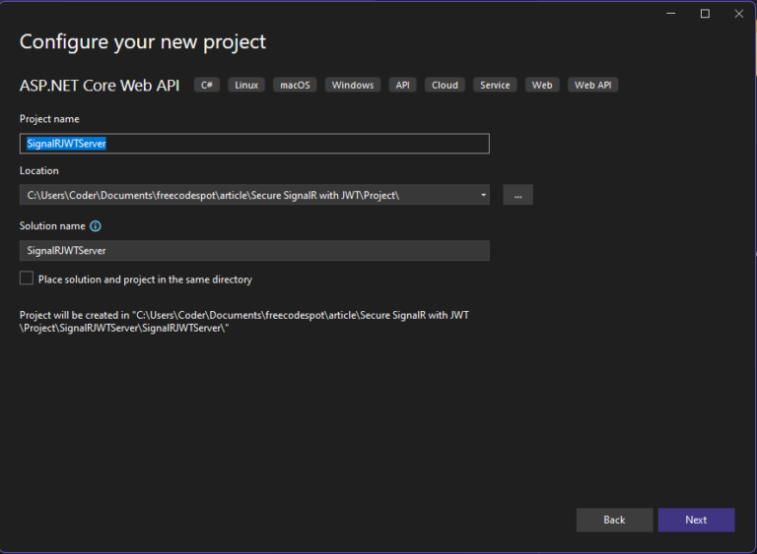
Task: Open the location browse ellipsis button
Action: click(517, 195)
